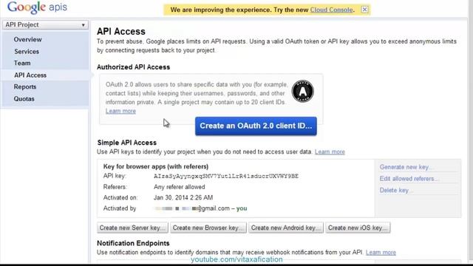Follow Learn more link in OAuth box
This screenshot has height=266, width=473.
tap(120, 111)
